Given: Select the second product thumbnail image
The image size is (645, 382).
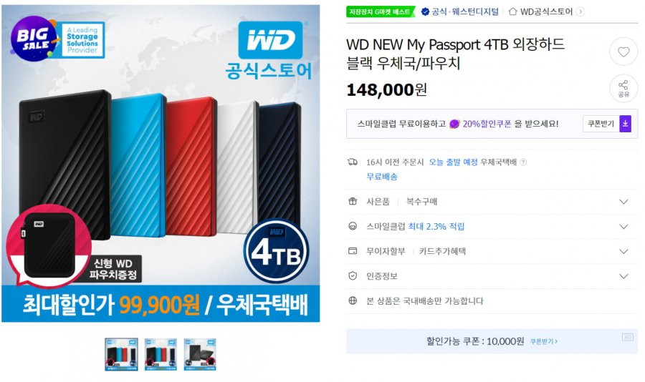Looking at the screenshot, I should 161,355.
